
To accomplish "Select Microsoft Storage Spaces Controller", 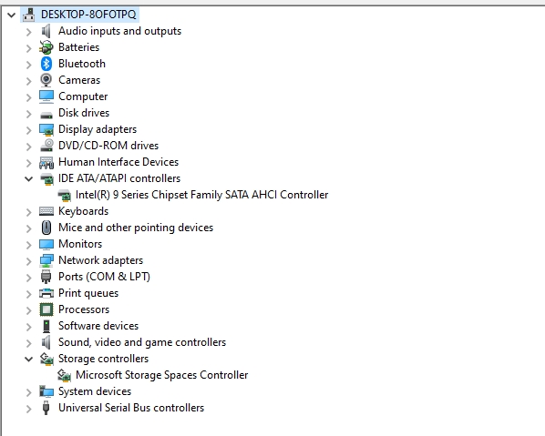I will [161, 375].
